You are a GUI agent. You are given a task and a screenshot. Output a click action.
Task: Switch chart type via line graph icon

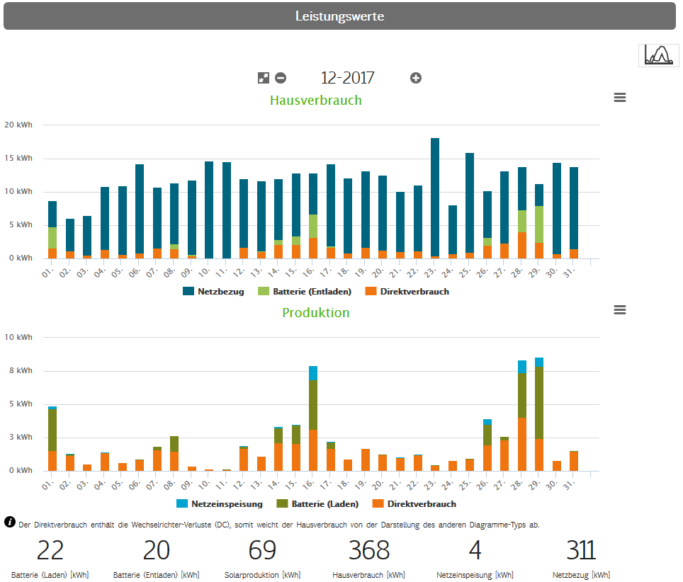(x=658, y=55)
